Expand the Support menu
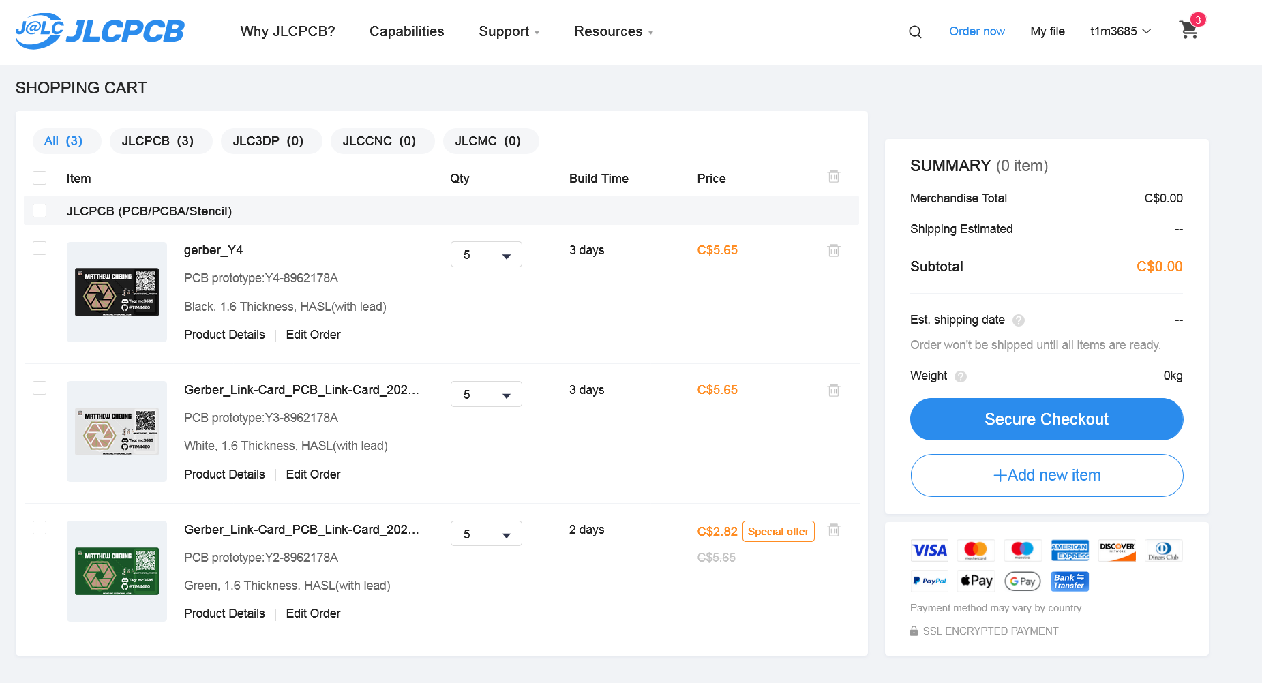The height and width of the screenshot is (683, 1262). coord(509,31)
